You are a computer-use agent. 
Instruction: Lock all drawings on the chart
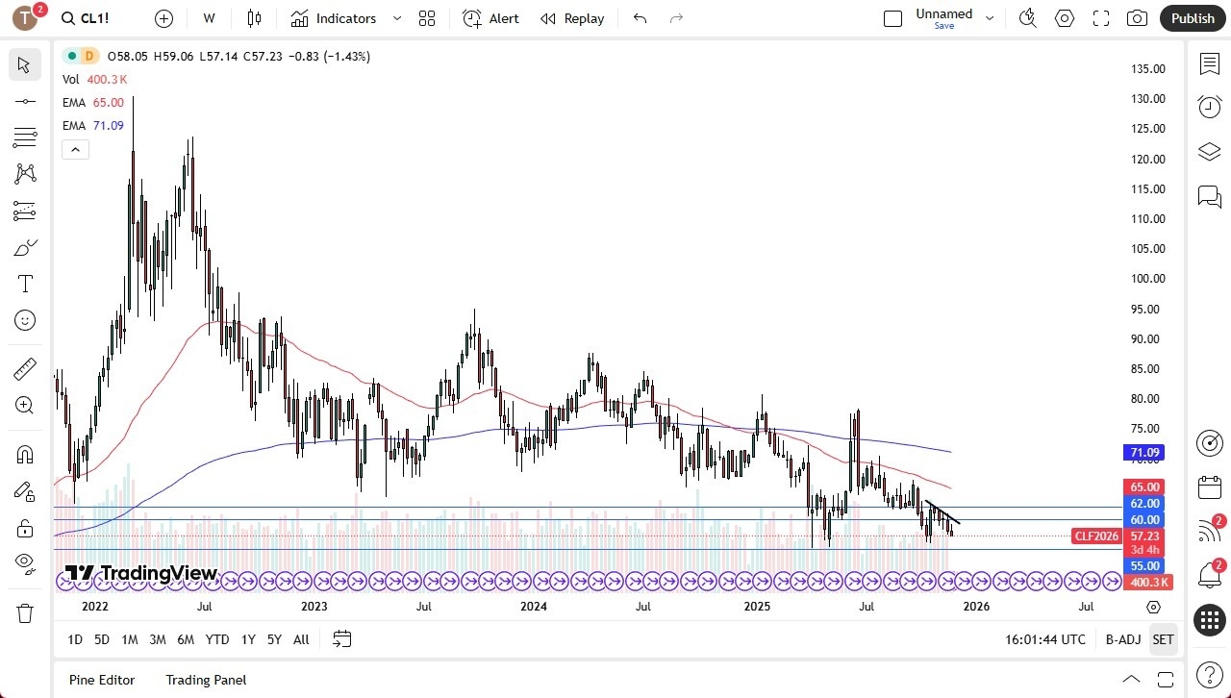point(24,528)
